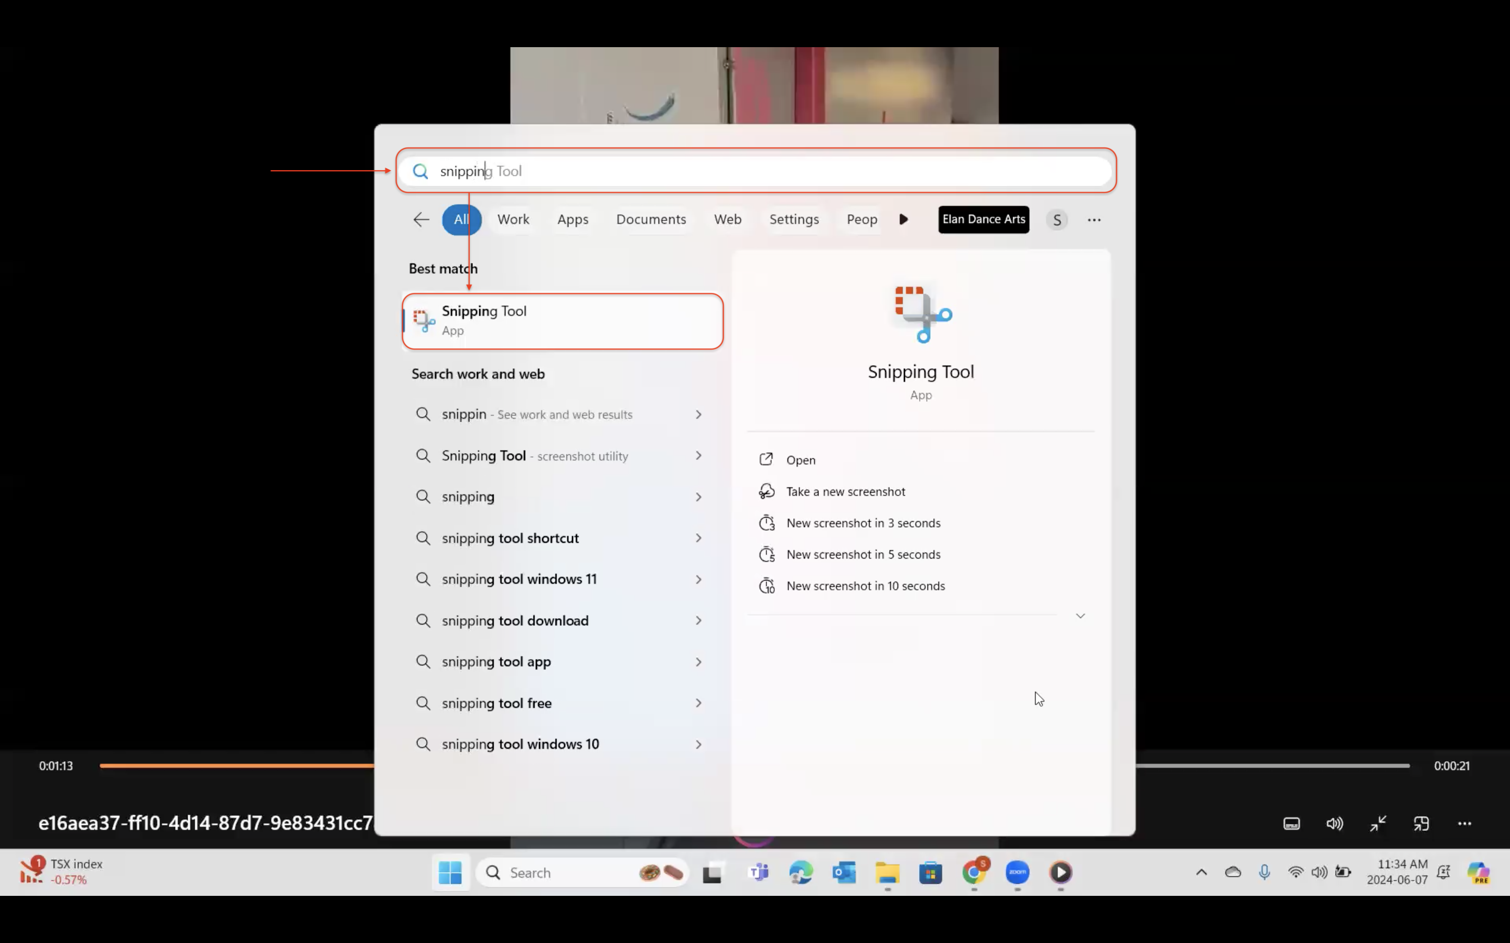Open File Explorer from the taskbar
This screenshot has height=943, width=1510.
pyautogui.click(x=887, y=872)
